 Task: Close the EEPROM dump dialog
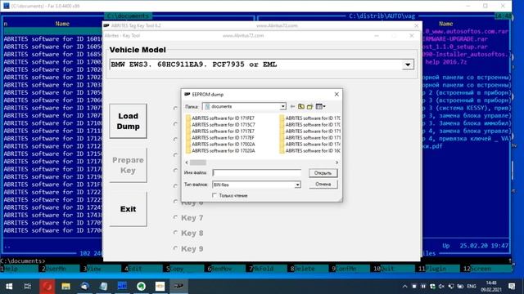[337, 95]
